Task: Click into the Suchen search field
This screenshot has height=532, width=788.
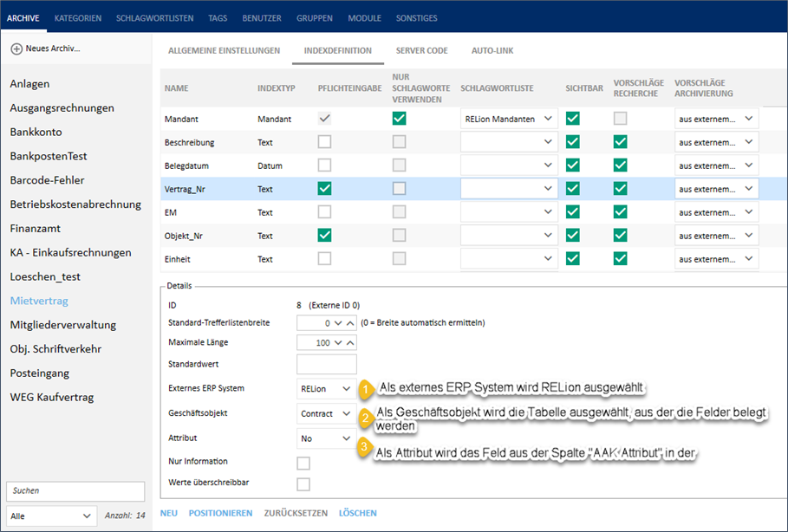Action: point(75,490)
